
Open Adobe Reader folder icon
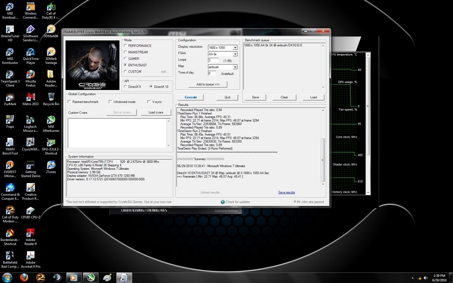[x=51, y=79]
